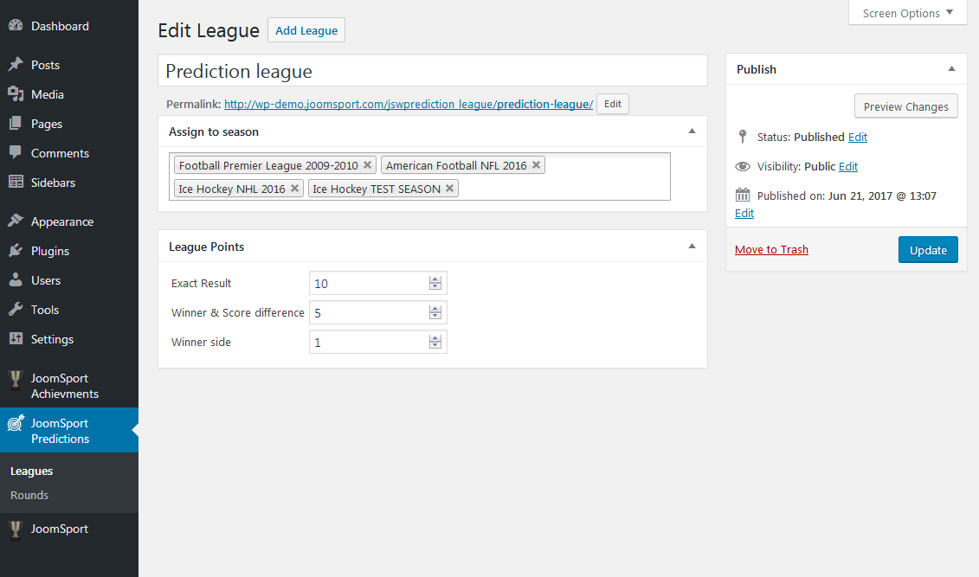Click the Preview Changes button

coord(906,106)
